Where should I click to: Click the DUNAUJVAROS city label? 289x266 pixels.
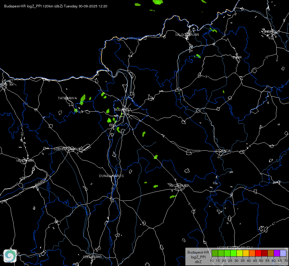coord(111,176)
